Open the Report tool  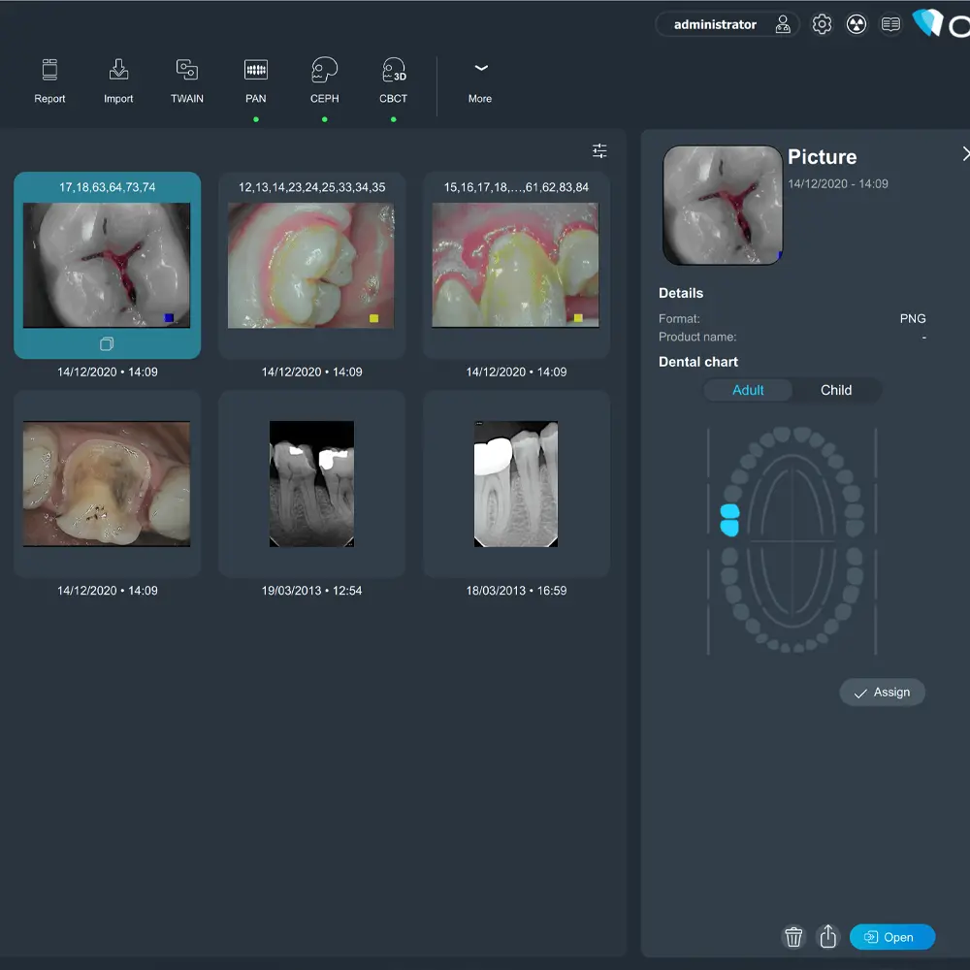pos(49,81)
